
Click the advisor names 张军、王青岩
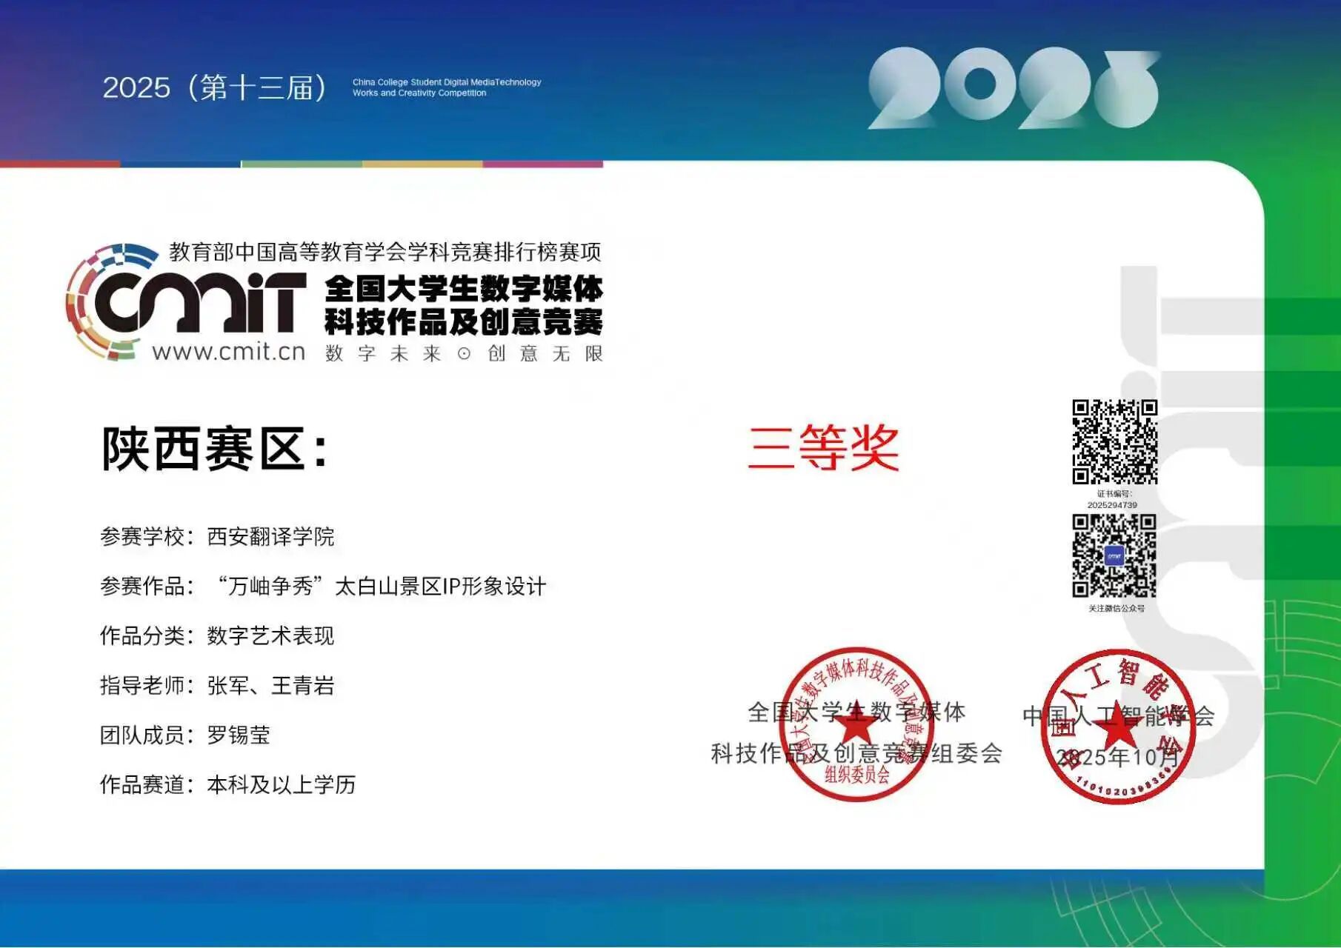[x=270, y=685]
